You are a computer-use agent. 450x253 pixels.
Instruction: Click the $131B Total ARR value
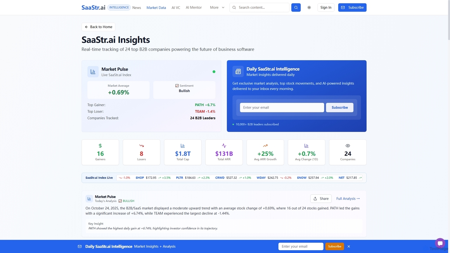(224, 154)
